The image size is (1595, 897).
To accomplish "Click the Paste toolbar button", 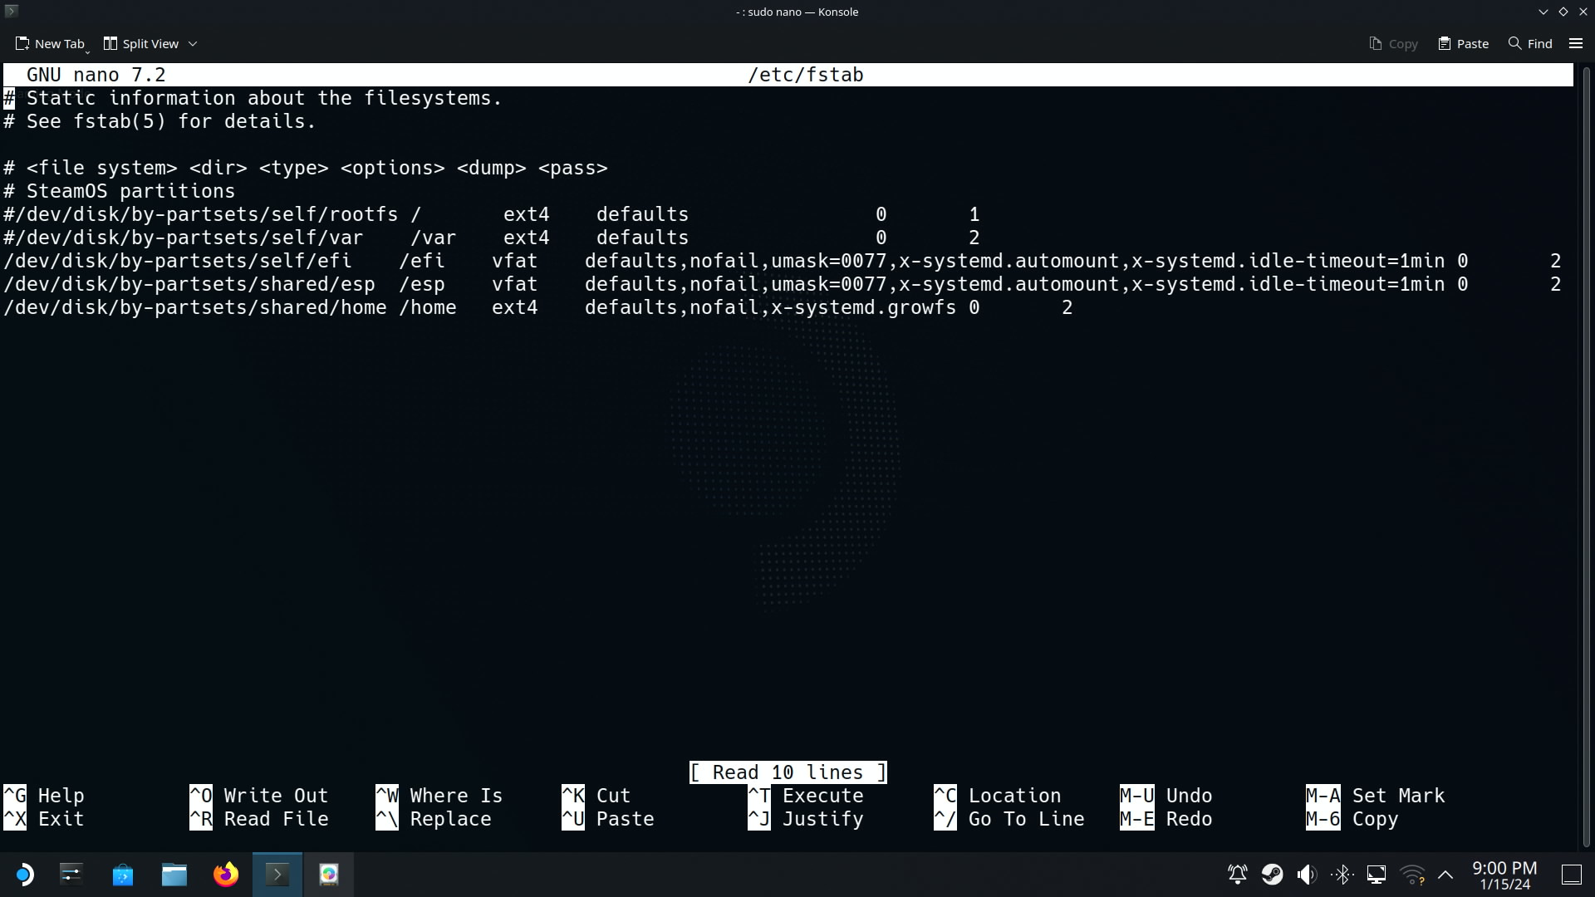I will 1464,43.
